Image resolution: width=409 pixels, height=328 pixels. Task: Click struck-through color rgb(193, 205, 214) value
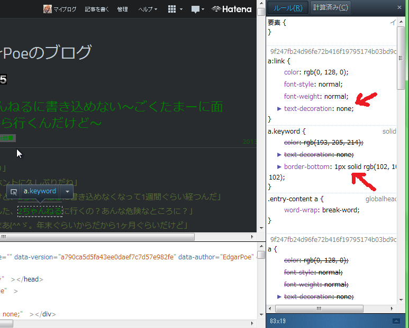point(333,143)
